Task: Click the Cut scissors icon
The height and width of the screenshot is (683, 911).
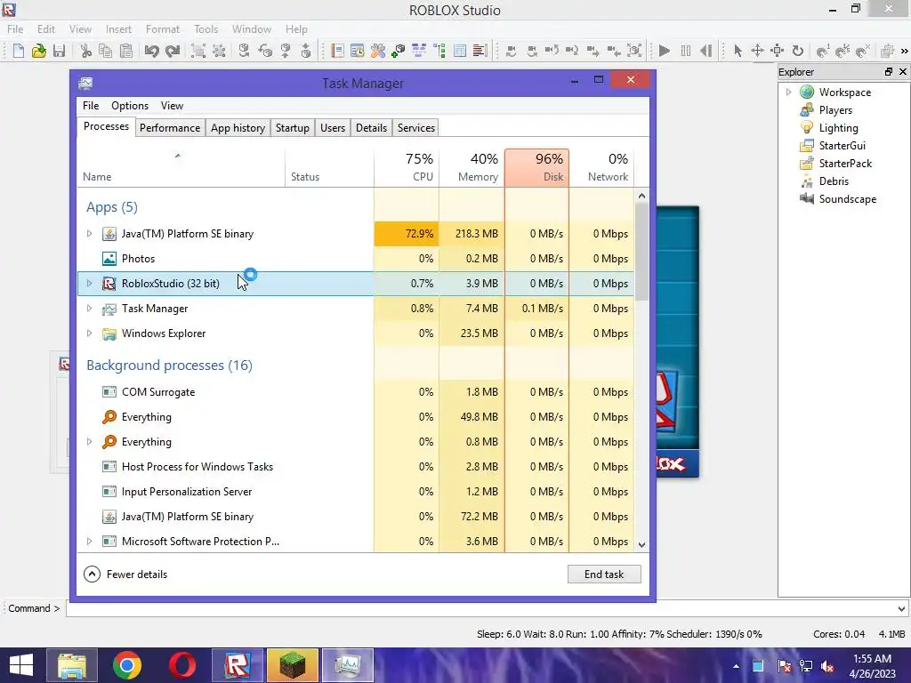Action: [x=86, y=51]
